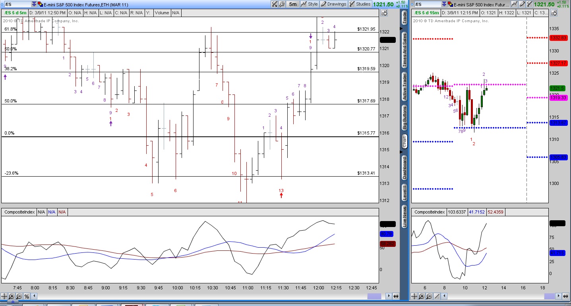Toggle percent scale on left chart
The image size is (571, 306).
26,296
